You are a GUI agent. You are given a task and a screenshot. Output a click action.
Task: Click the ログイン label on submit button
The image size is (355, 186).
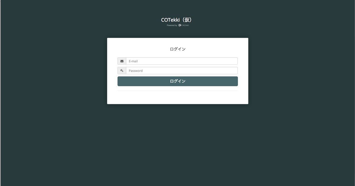tap(177, 81)
